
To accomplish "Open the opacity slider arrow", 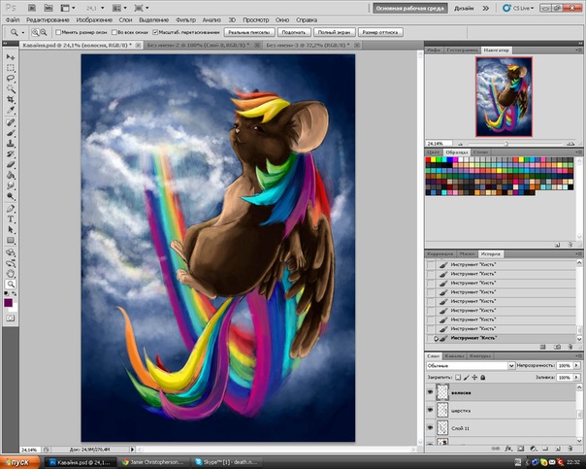I will pos(576,365).
